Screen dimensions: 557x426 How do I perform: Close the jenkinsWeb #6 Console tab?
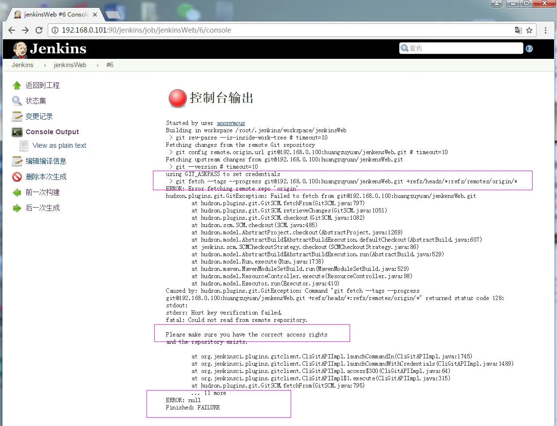pyautogui.click(x=95, y=15)
